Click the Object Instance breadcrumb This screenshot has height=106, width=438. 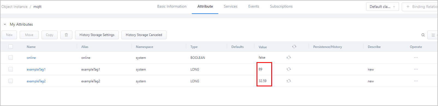pyautogui.click(x=14, y=7)
